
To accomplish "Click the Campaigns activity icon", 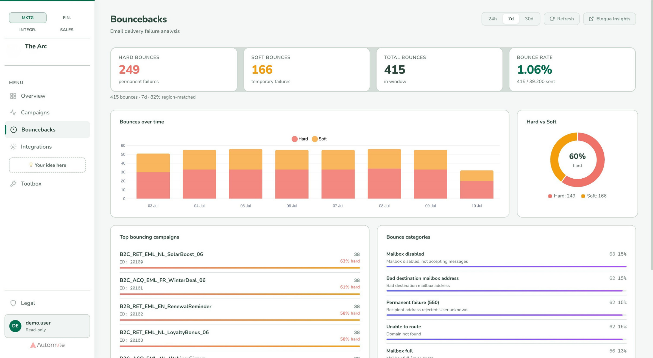I will 13,113.
